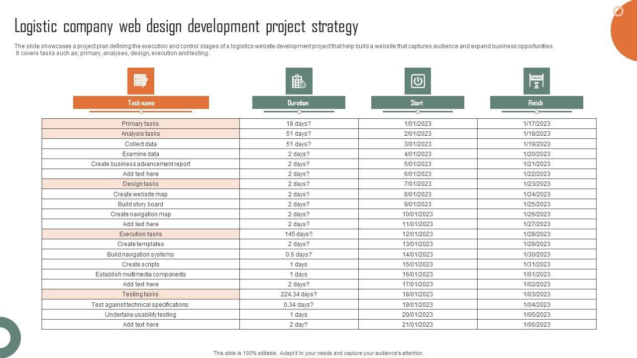Click the "Examine data" task cell
Screen dimensions: 637x358
[141, 154]
